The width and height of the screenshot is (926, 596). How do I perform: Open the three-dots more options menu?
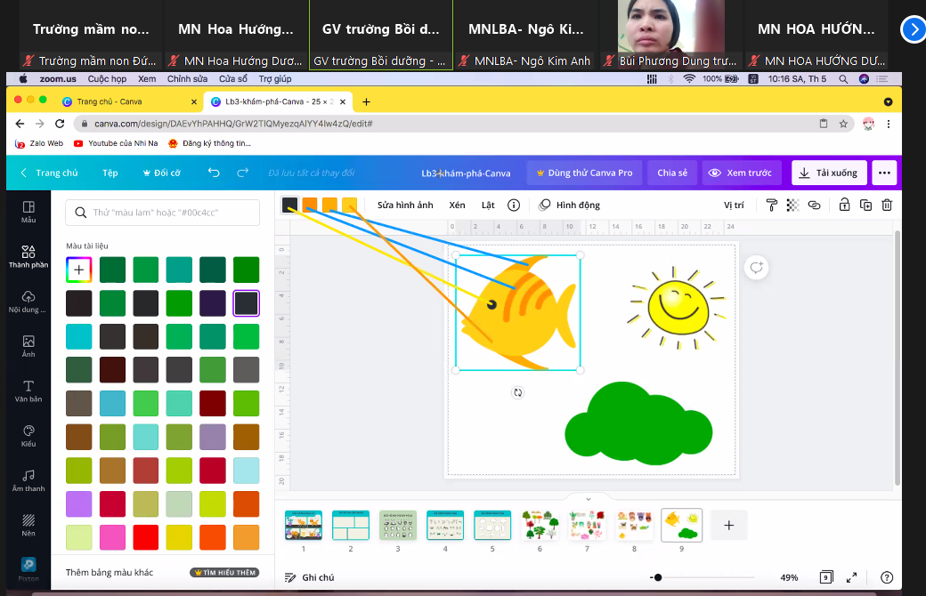pyautogui.click(x=883, y=173)
